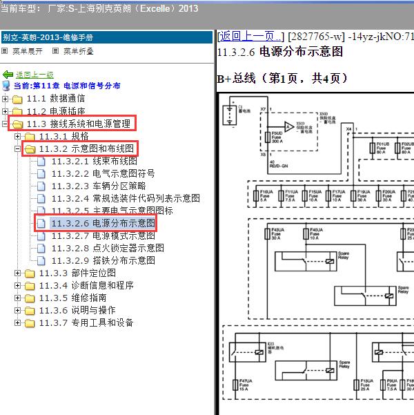Click the 菜单展开 list icon

5,51
